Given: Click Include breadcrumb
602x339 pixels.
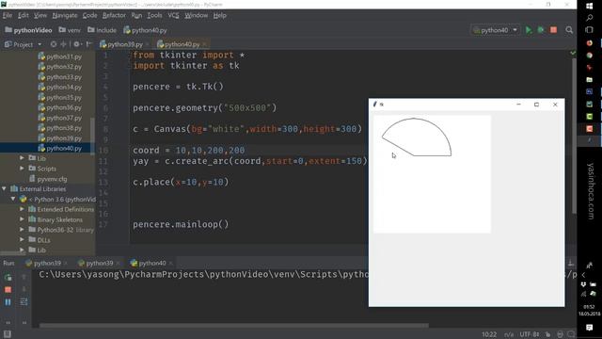Looking at the screenshot, I should point(102,30).
